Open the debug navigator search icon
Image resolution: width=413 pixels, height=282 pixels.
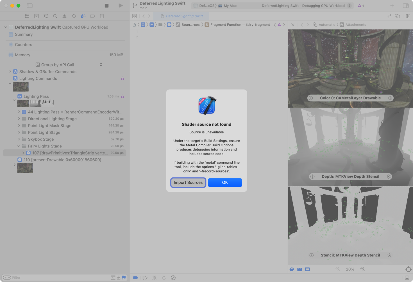point(55,16)
